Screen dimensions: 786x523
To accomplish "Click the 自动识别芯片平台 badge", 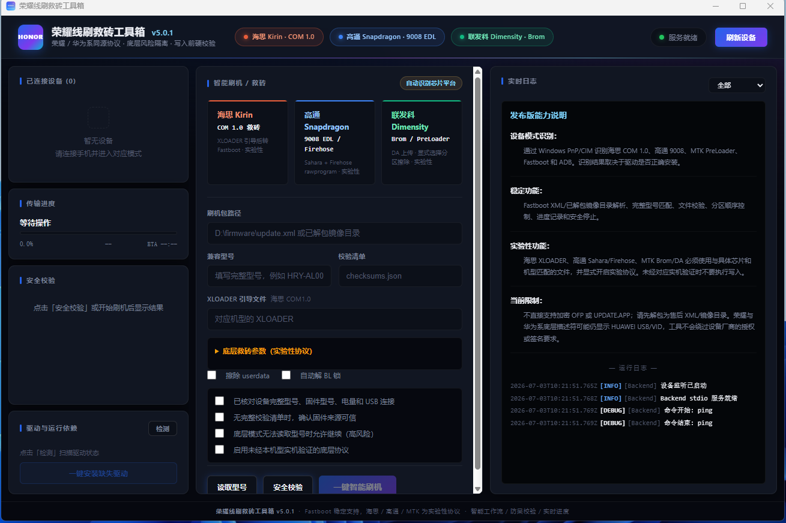I will point(431,83).
